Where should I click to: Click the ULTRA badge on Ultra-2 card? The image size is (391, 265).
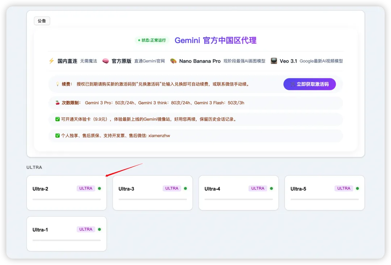tap(86, 189)
